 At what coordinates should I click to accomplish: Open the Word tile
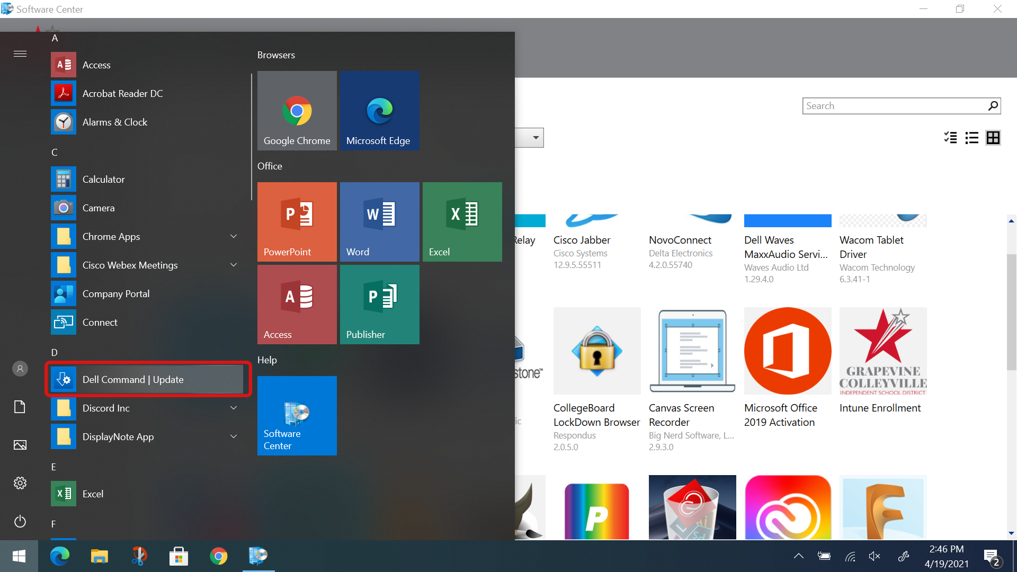(x=380, y=222)
